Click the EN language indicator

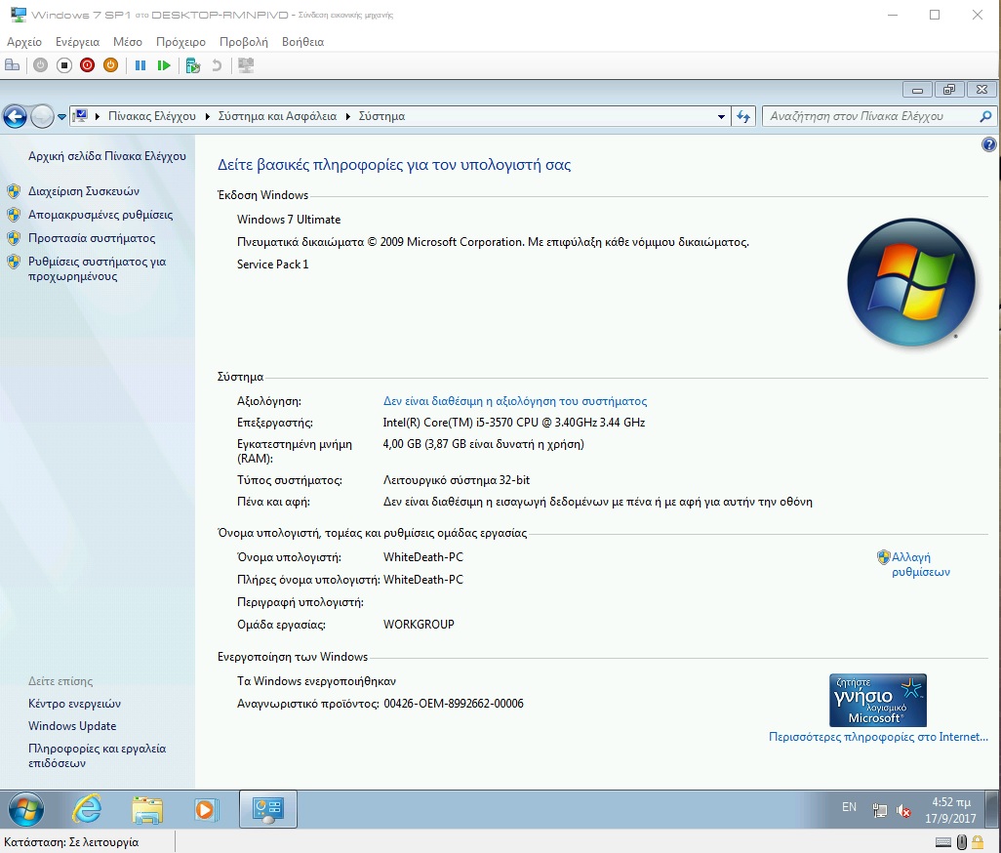tap(849, 807)
